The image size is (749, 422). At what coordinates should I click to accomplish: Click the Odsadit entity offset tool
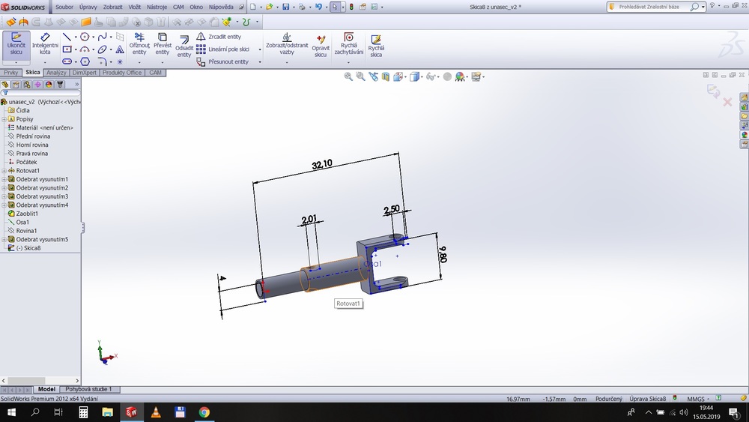tap(184, 46)
